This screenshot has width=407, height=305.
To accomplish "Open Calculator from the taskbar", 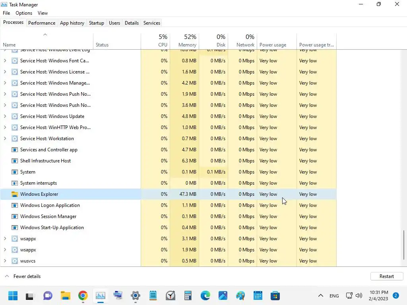I will (x=188, y=295).
